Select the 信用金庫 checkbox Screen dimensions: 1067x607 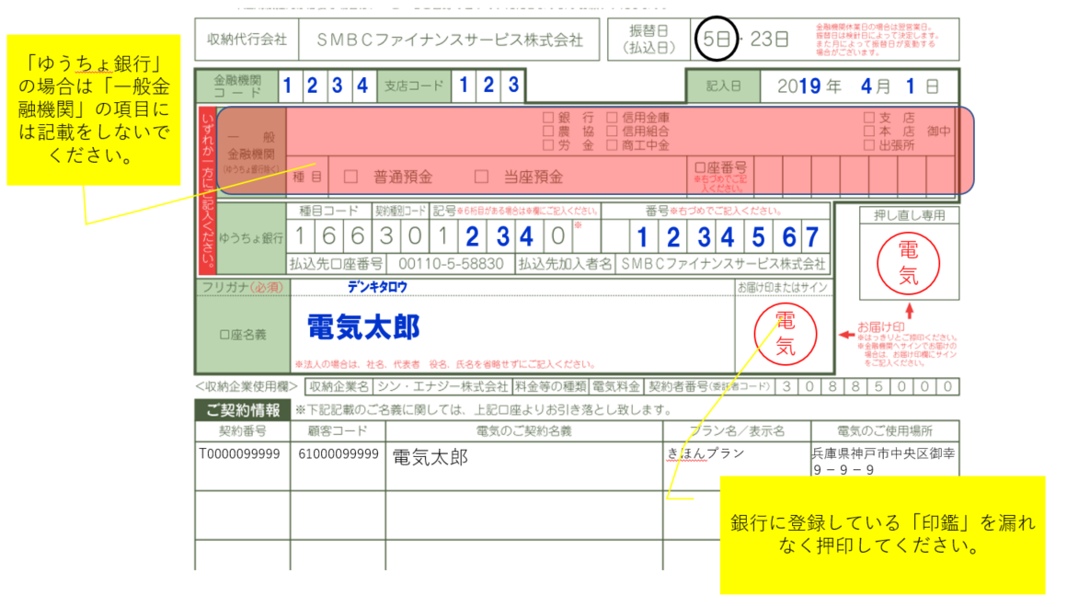tap(612, 118)
